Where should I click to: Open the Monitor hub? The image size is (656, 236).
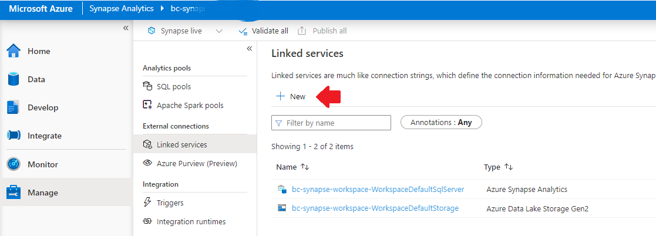pos(66,164)
